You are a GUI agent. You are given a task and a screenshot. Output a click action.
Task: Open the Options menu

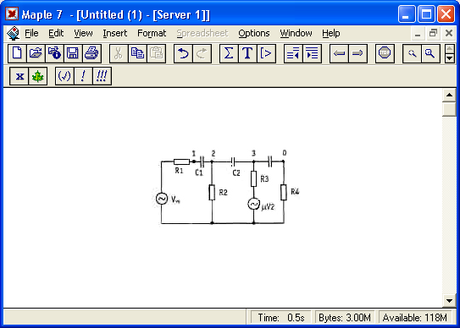(254, 33)
